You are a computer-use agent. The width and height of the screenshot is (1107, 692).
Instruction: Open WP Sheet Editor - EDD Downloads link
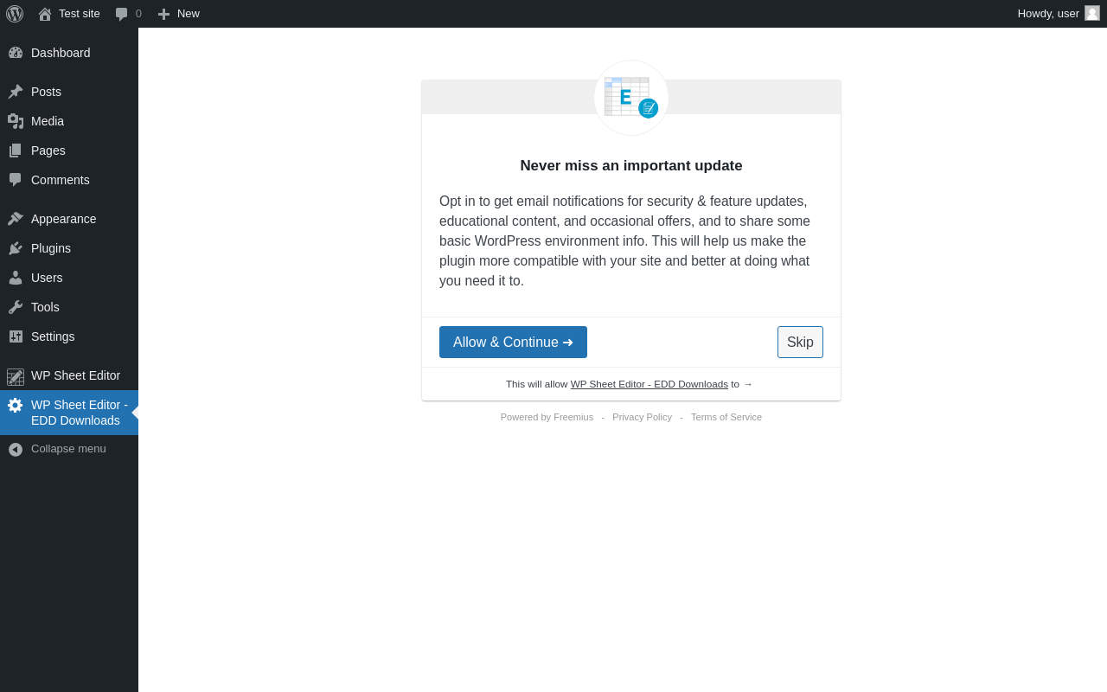pos(649,384)
